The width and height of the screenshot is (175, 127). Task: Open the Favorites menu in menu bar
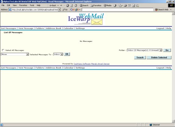point(23,5)
